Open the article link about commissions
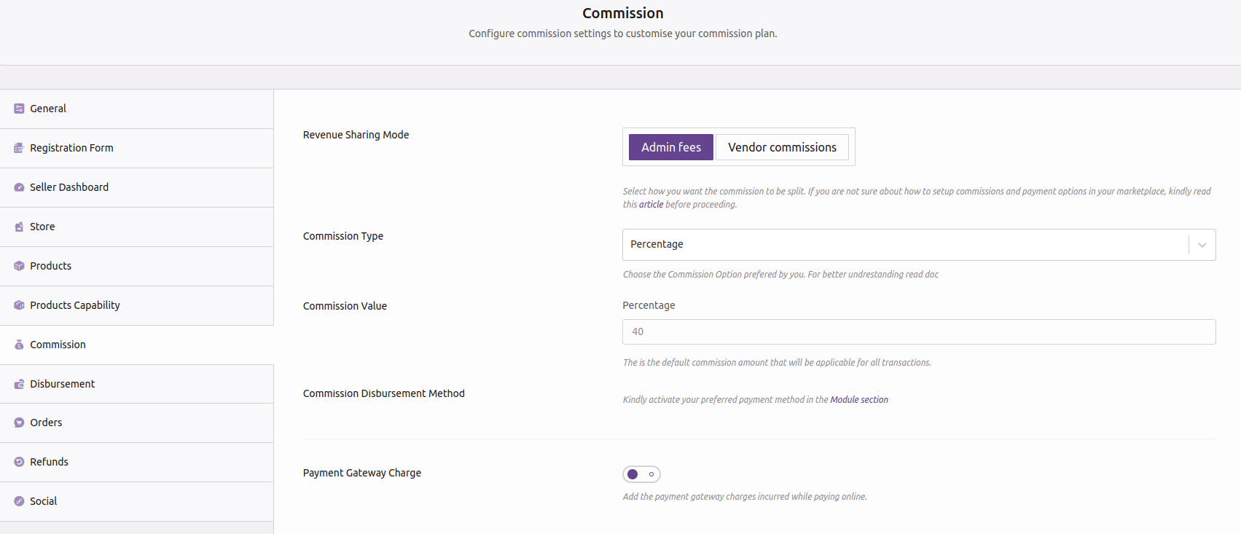This screenshot has height=534, width=1241. (651, 205)
